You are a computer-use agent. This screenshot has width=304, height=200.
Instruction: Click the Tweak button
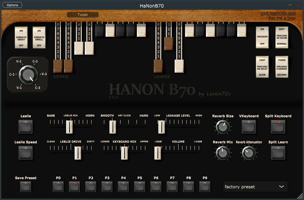pos(83,15)
